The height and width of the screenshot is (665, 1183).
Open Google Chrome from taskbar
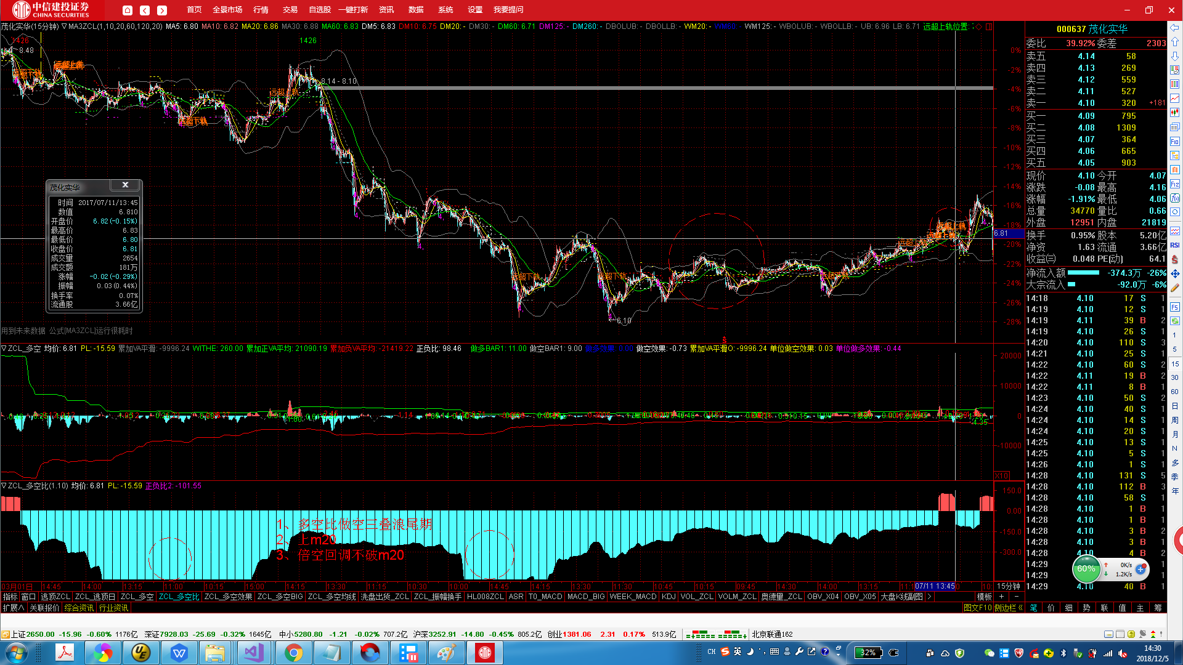point(294,653)
